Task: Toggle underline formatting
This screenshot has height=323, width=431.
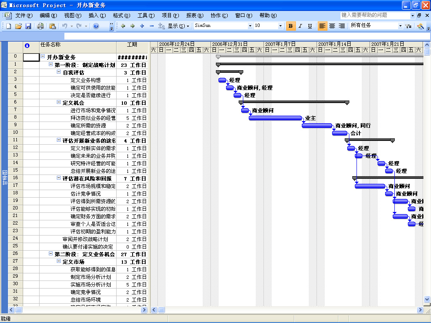Action: click(309, 26)
